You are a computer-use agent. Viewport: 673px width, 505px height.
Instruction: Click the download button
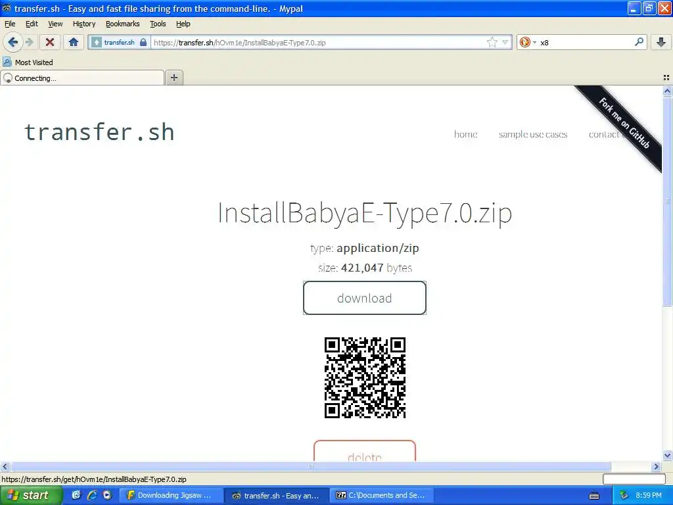point(364,298)
